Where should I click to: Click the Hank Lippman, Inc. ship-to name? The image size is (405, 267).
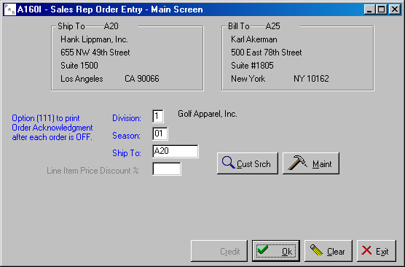click(94, 39)
